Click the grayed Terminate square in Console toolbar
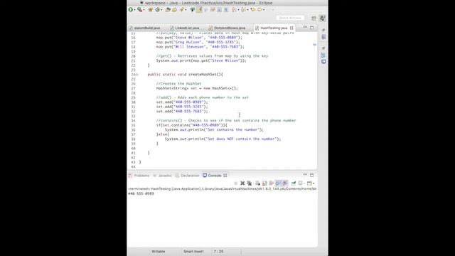The width and height of the screenshot is (455, 256). (235, 183)
